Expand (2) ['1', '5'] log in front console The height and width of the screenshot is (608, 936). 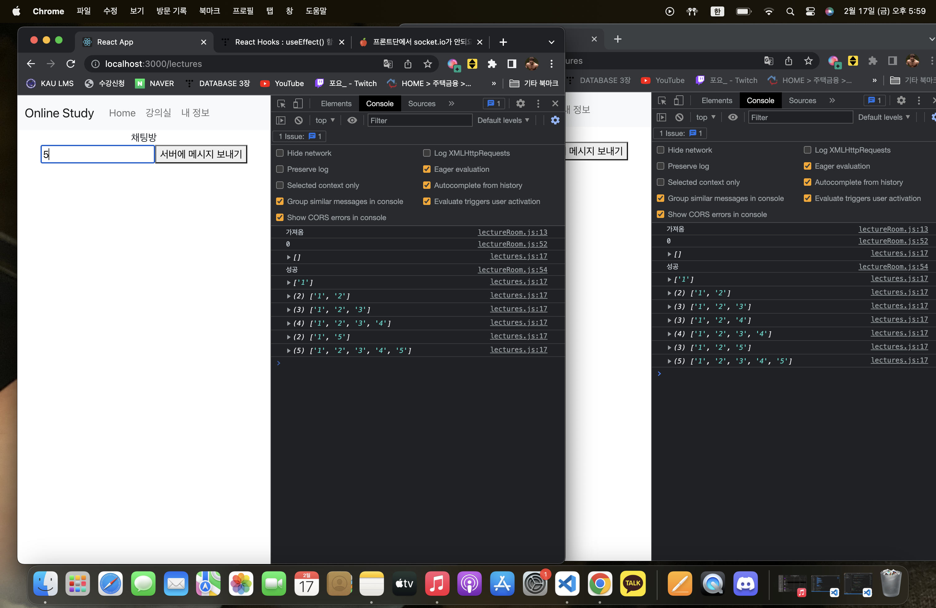click(289, 337)
